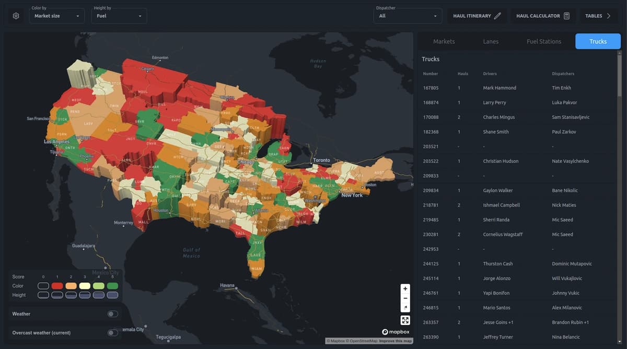Click driver Jeffrey Turner

498,337
